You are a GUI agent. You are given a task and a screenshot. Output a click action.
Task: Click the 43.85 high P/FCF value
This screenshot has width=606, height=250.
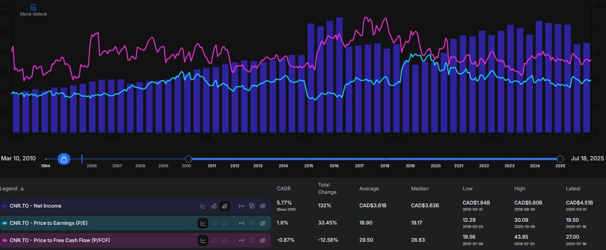[522, 237]
